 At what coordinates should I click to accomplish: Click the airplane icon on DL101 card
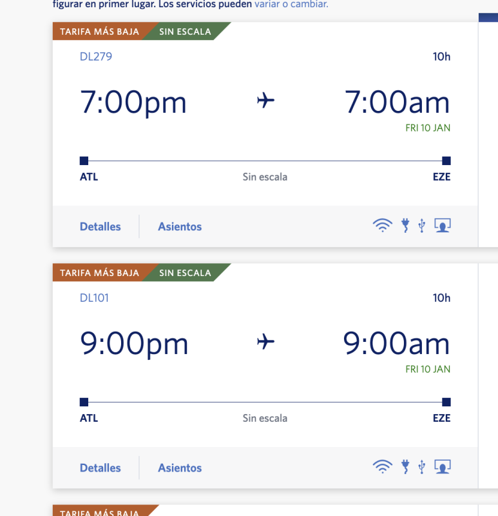tap(265, 342)
